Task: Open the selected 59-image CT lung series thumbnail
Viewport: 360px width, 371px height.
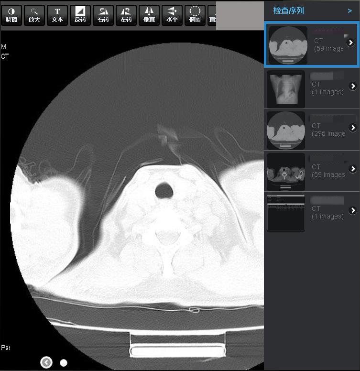Action: pyautogui.click(x=288, y=45)
